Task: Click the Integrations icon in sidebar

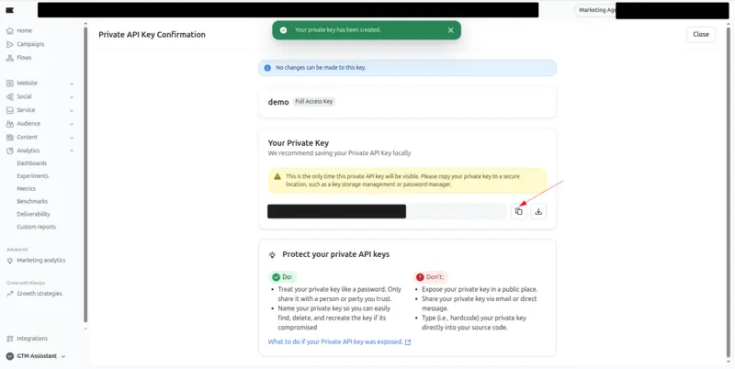Action: pos(10,339)
